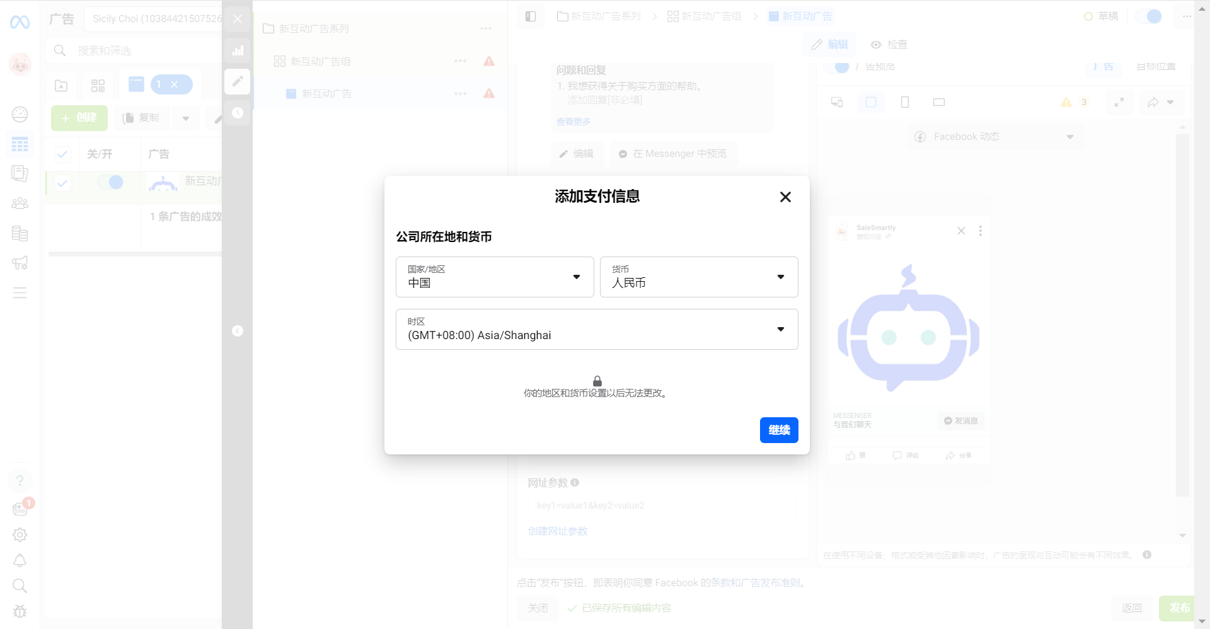Click the Meta logo in the sidebar

[x=20, y=22]
